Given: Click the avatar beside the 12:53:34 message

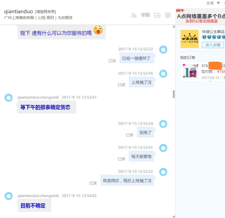Looking at the screenshot, I should [163, 124].
